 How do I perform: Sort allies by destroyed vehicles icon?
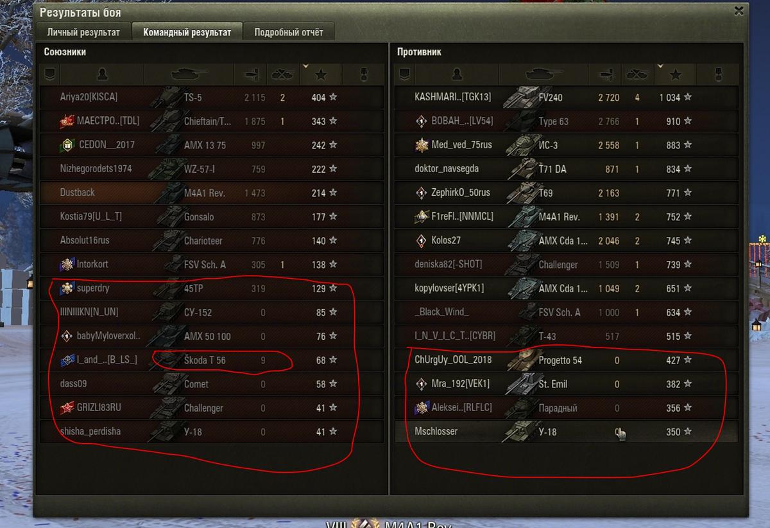coord(283,75)
